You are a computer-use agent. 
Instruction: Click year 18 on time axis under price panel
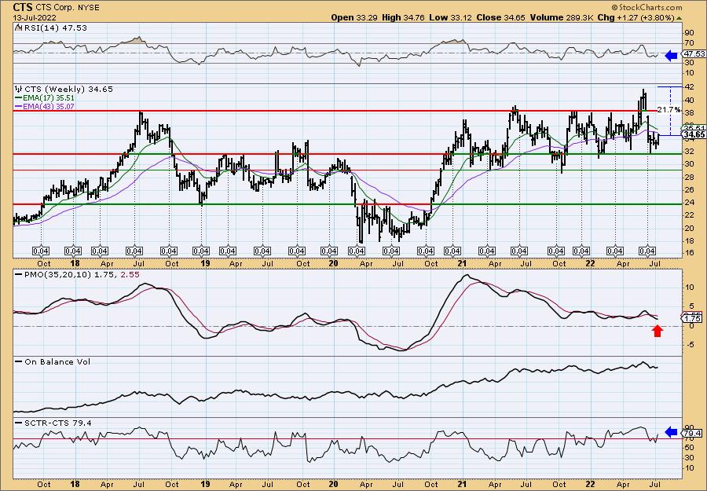(75, 263)
